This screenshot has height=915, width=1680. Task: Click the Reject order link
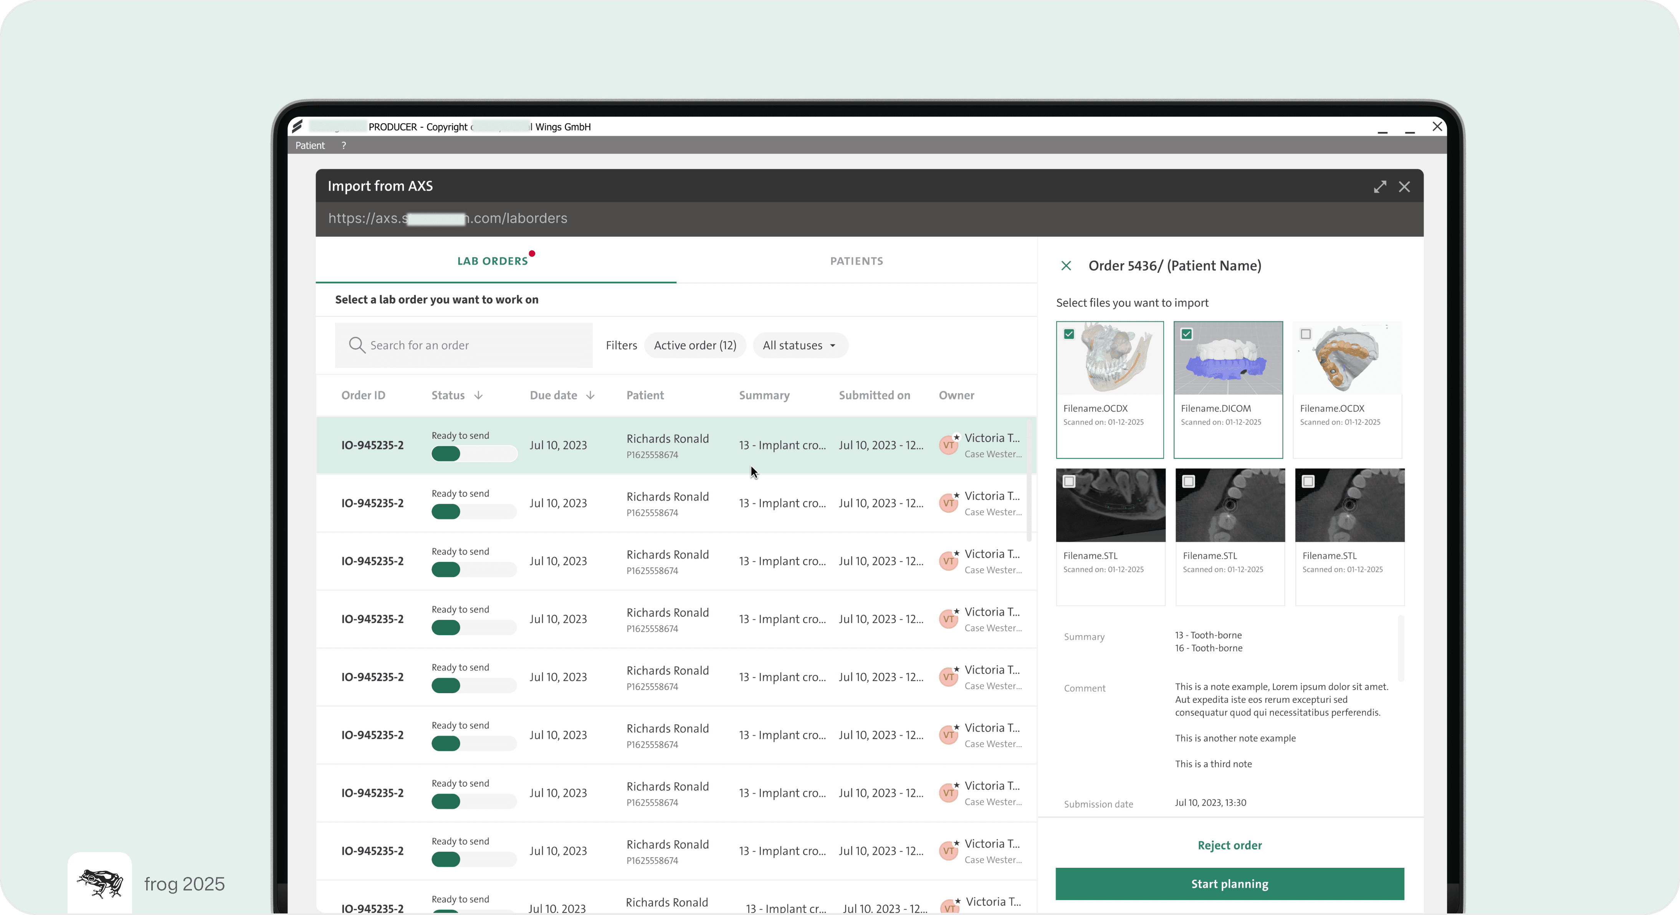tap(1229, 845)
